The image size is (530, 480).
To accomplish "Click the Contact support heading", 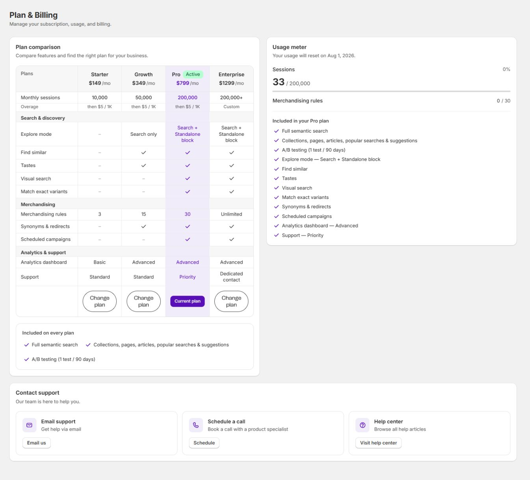I will 37,393.
